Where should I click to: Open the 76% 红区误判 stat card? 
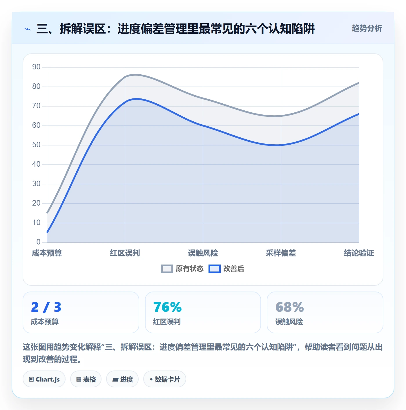click(x=203, y=312)
